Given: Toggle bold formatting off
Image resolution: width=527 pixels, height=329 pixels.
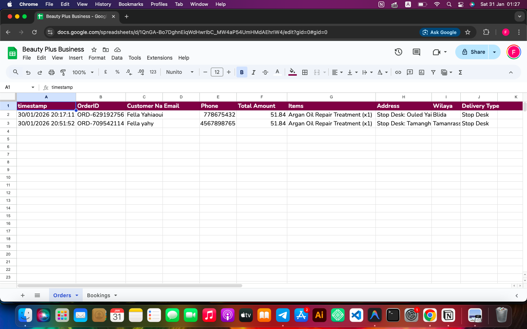Looking at the screenshot, I should 242,72.
